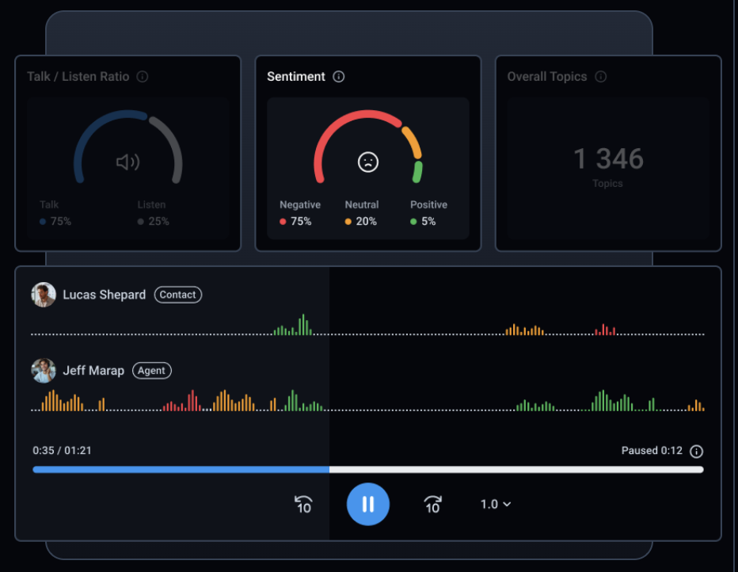Click the Agent badge next to Jeff Marap

click(x=151, y=371)
